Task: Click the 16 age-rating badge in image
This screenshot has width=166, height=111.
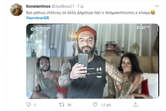Action: [x=32, y=29]
